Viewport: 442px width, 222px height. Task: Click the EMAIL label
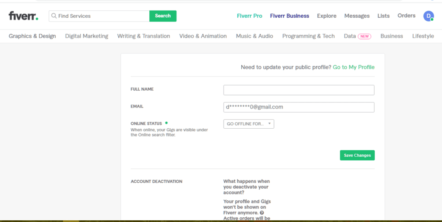click(137, 106)
